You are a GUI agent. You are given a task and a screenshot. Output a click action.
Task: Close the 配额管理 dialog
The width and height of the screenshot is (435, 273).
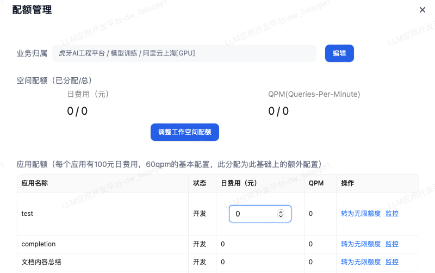pos(422,10)
